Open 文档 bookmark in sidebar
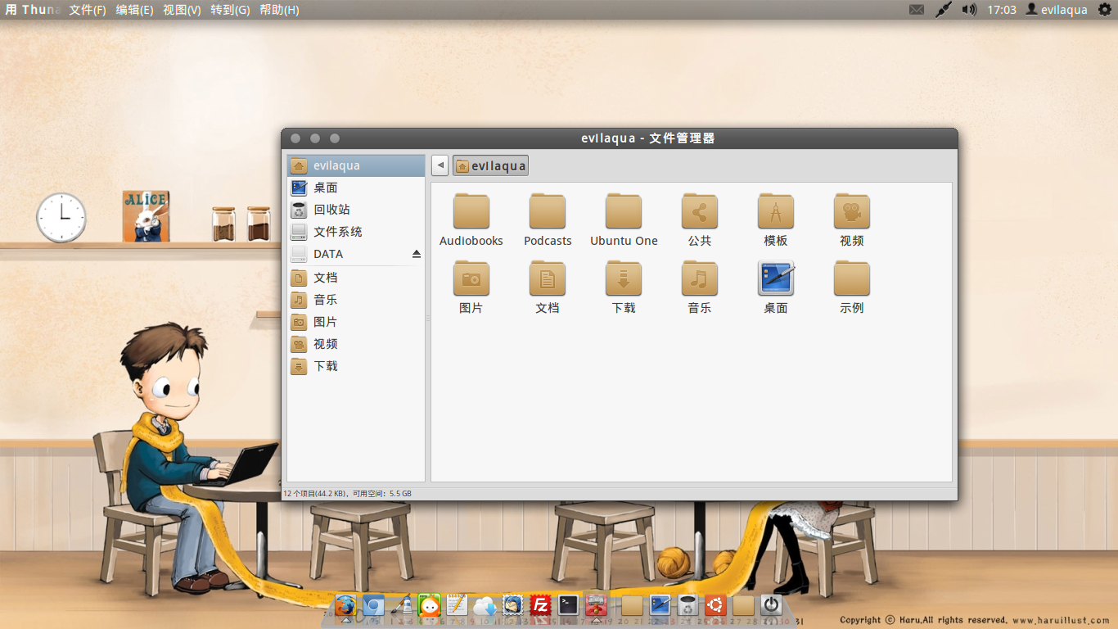 [x=356, y=278]
